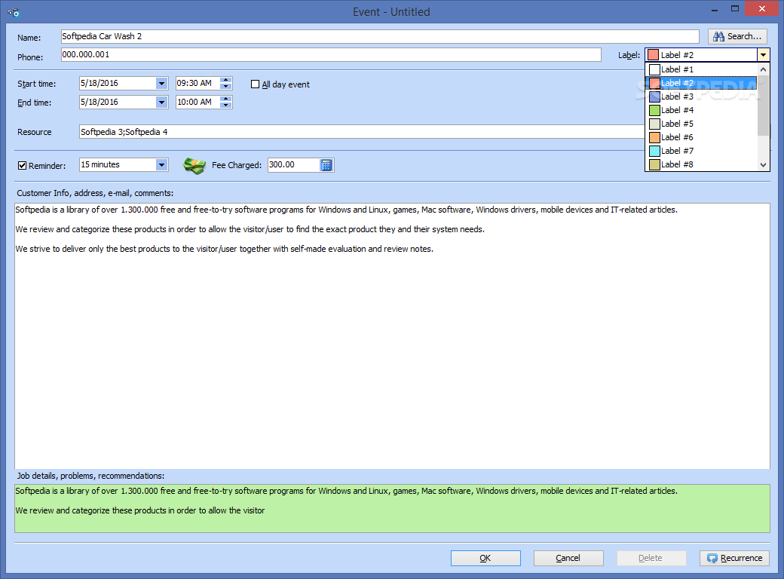Click the Fee Charged amount field

293,165
